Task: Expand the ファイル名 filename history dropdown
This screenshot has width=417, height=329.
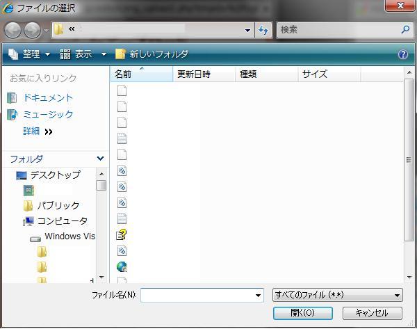Action: (259, 296)
